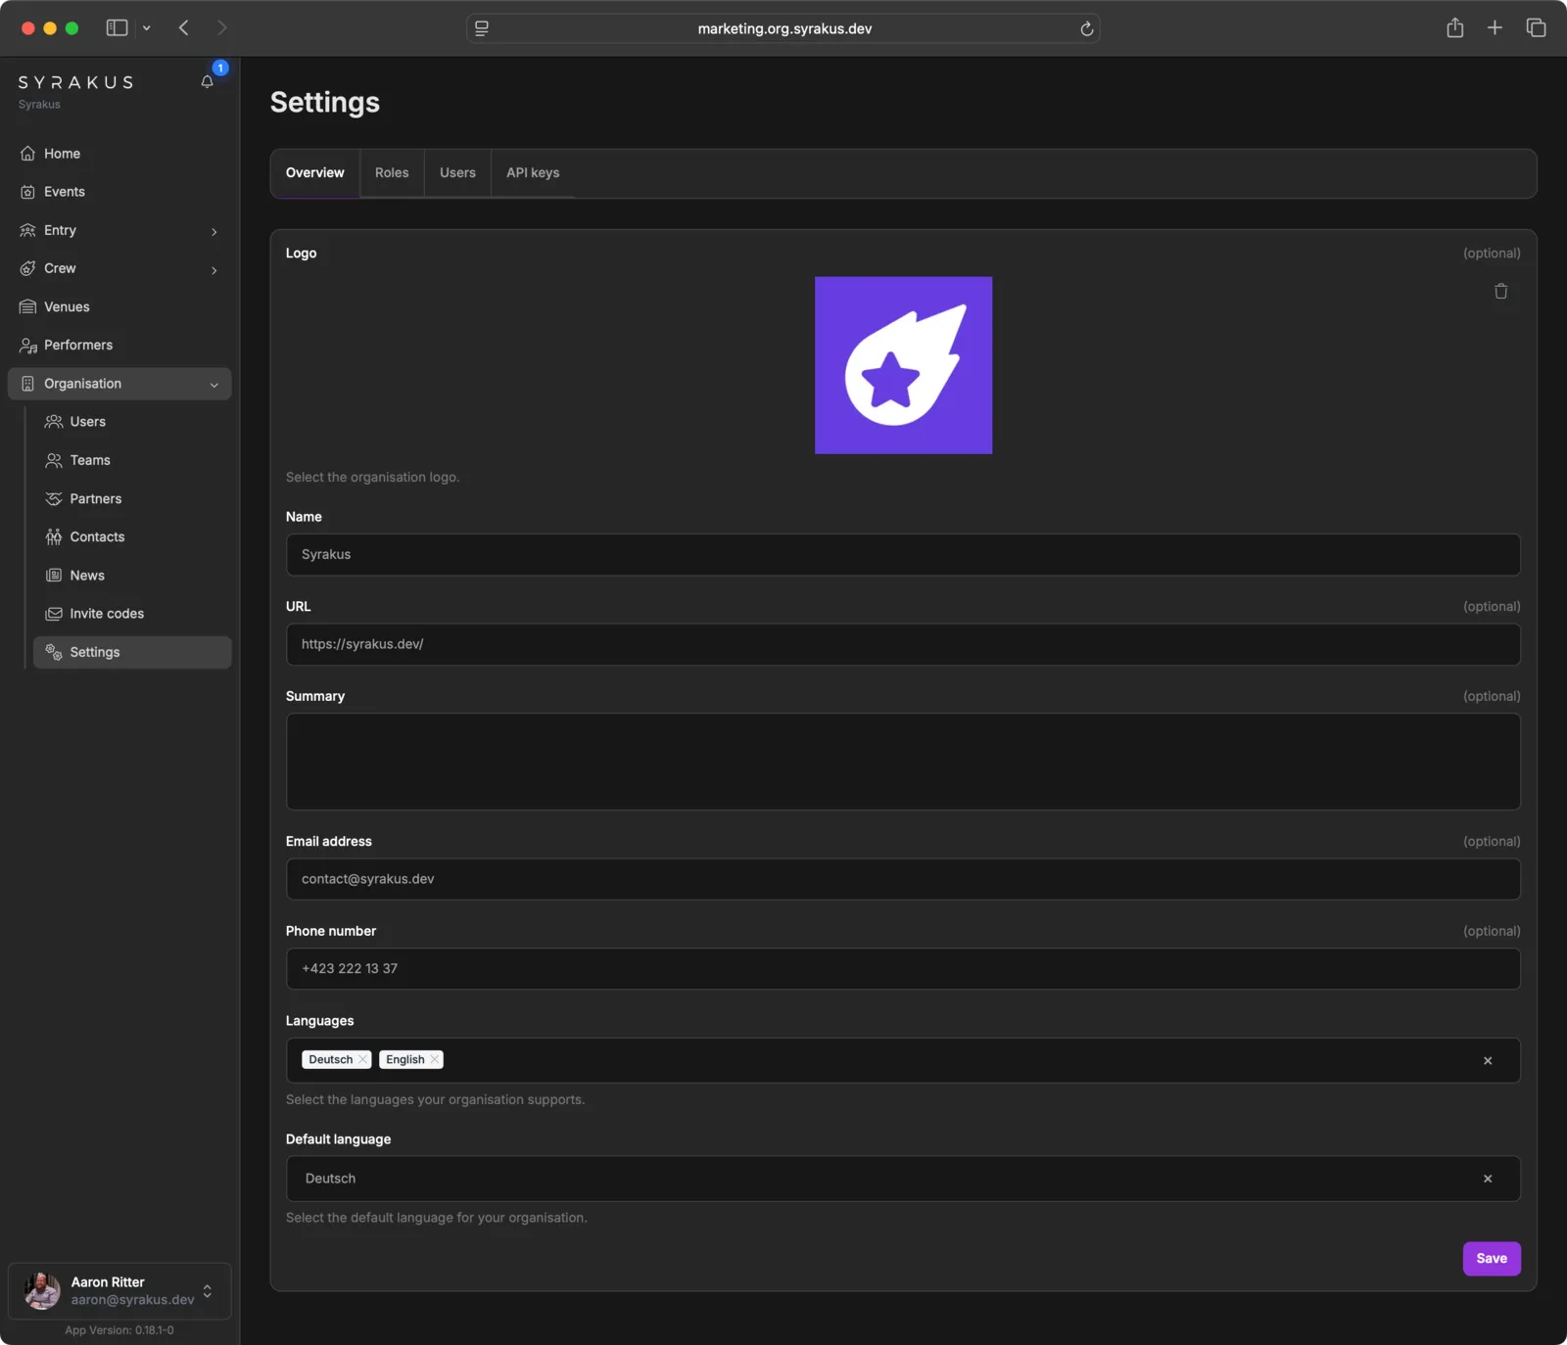Select Performers in the sidebar
This screenshot has height=1345, width=1567.
77,345
